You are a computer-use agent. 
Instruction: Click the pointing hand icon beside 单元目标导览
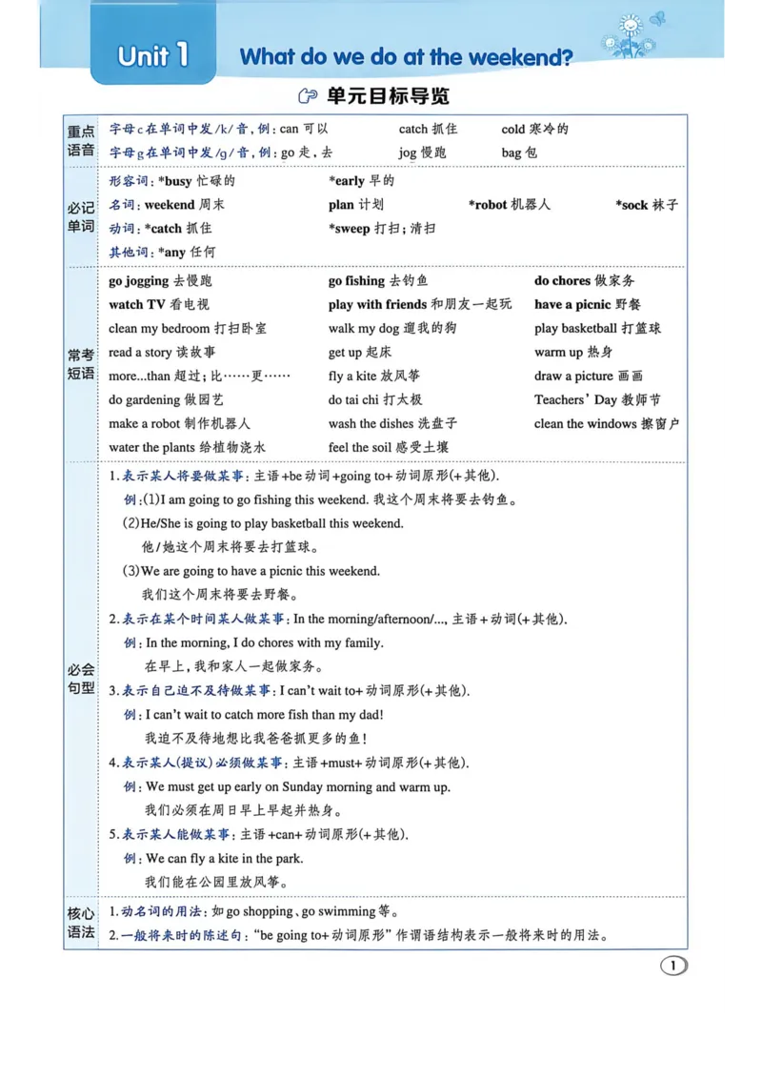308,95
